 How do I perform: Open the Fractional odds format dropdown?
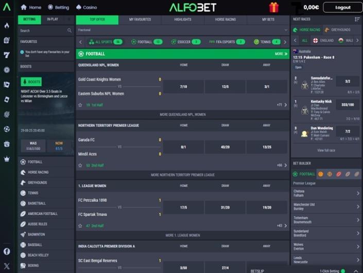click(x=183, y=30)
